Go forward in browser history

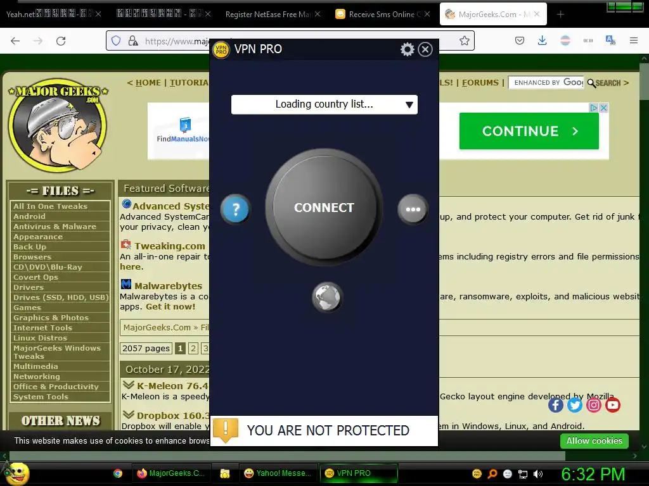(x=38, y=40)
